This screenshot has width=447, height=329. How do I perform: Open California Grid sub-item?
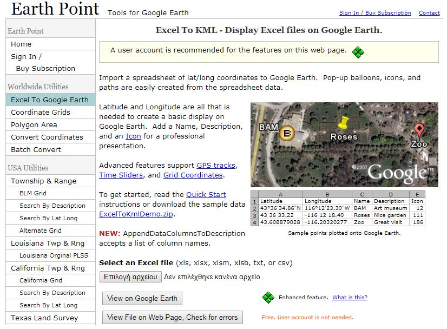point(50,280)
